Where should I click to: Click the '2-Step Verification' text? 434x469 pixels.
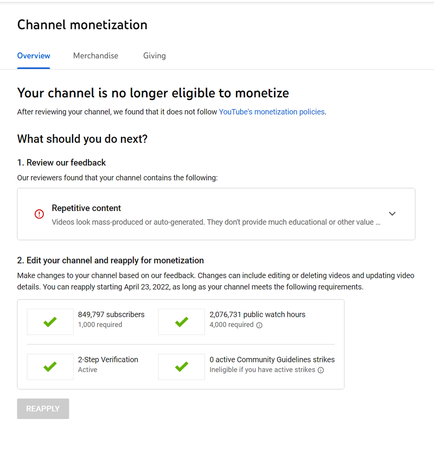pos(108,360)
